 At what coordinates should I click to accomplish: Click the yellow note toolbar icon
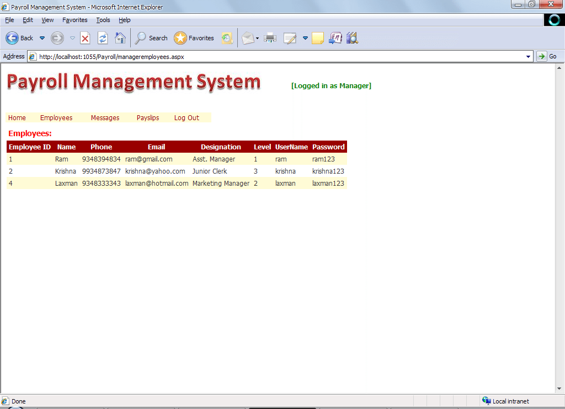point(318,38)
